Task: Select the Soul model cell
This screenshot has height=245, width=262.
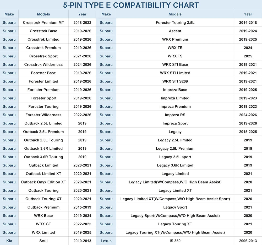Action: click(43, 241)
